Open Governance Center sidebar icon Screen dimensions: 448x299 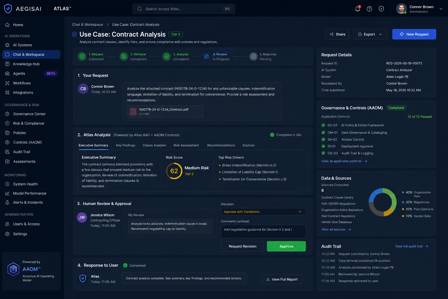coord(7,114)
